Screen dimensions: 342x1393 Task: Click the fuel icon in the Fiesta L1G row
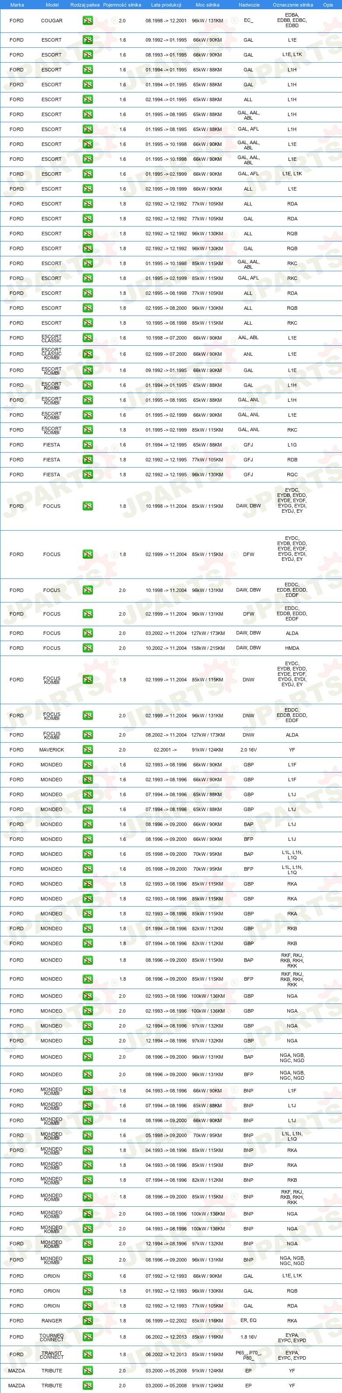coord(87,445)
